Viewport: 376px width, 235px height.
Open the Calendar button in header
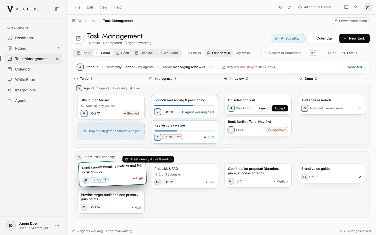coord(322,38)
